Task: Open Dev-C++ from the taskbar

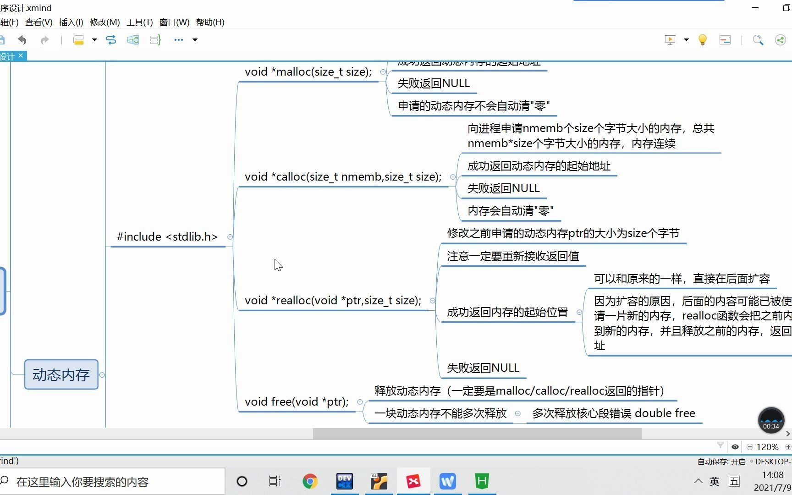Action: (344, 481)
